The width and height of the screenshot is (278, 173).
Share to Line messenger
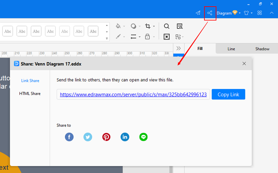144,137
